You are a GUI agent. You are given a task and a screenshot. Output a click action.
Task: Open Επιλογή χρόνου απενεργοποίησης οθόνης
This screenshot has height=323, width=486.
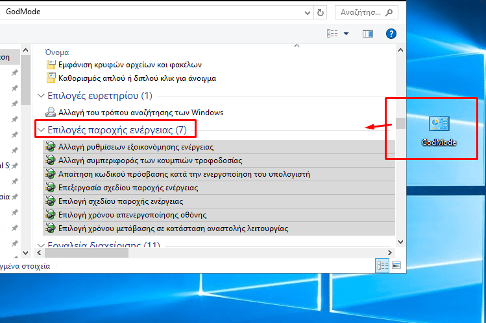(x=219, y=215)
